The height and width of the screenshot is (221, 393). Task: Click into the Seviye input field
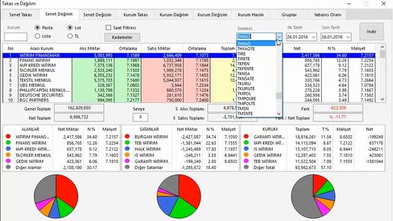[141, 117]
